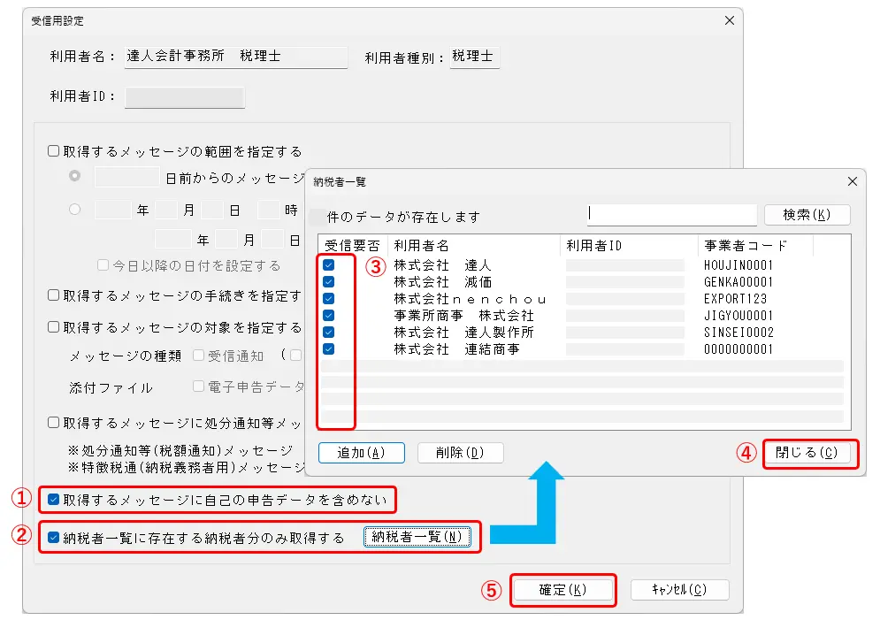Open the 納税者一覧(N) list button

pos(417,537)
